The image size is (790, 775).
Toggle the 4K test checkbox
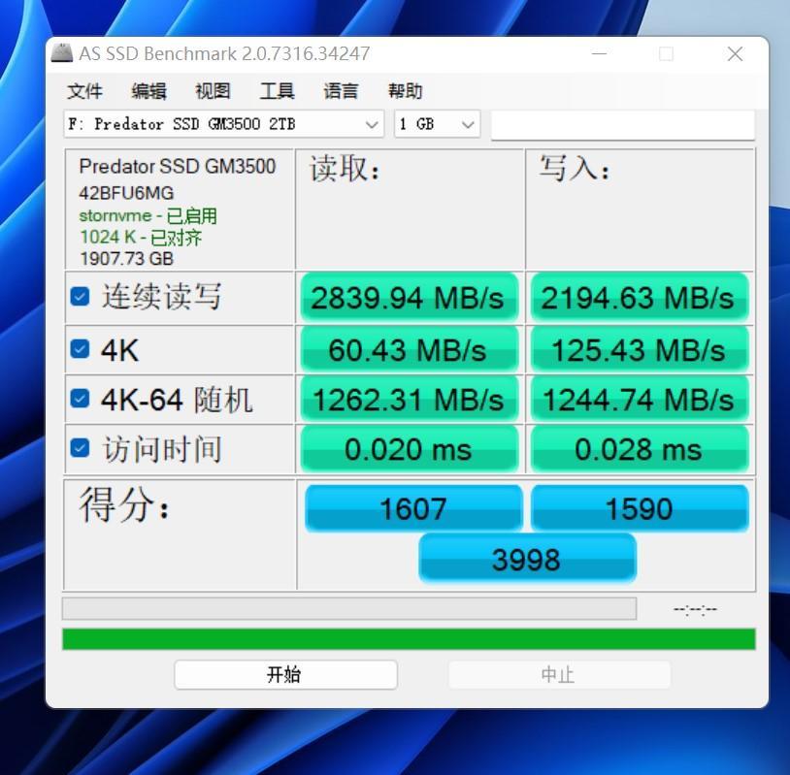[x=80, y=349]
